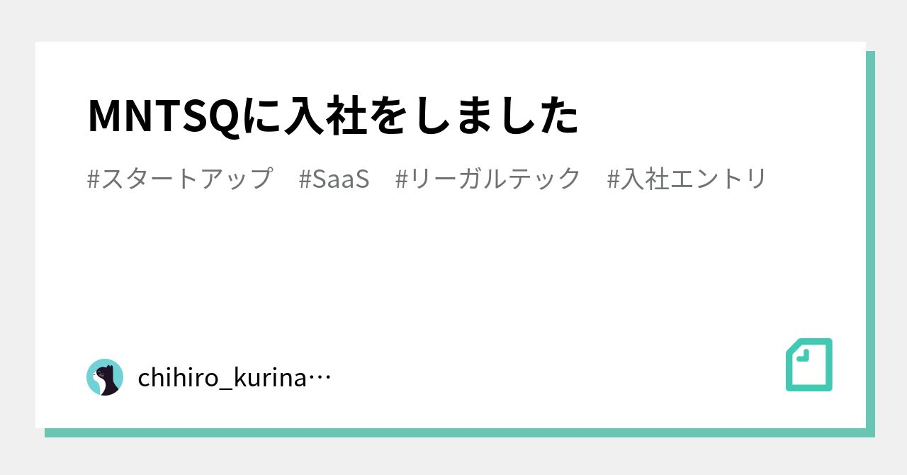This screenshot has width=907, height=475.
Task: Click the folded corner of the note icon
Action: (x=801, y=355)
